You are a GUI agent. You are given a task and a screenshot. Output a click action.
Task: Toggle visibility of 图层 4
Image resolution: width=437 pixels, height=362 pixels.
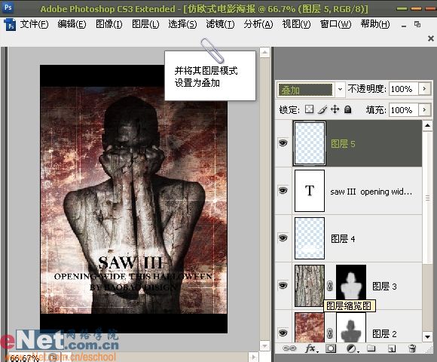pyautogui.click(x=283, y=238)
